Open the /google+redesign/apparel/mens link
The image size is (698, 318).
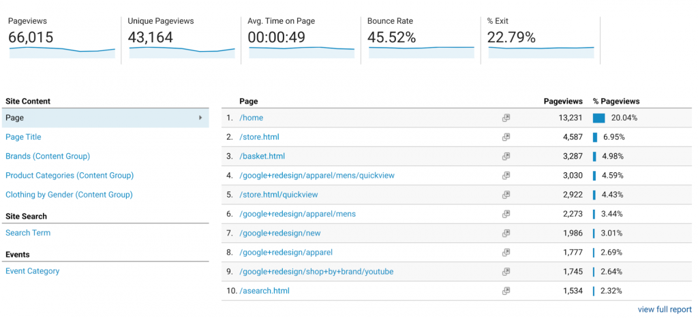coord(297,214)
